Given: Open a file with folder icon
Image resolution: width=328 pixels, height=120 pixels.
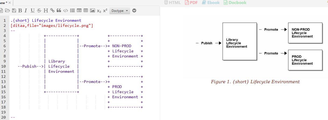Looking at the screenshot, I should pyautogui.click(x=7, y=11).
